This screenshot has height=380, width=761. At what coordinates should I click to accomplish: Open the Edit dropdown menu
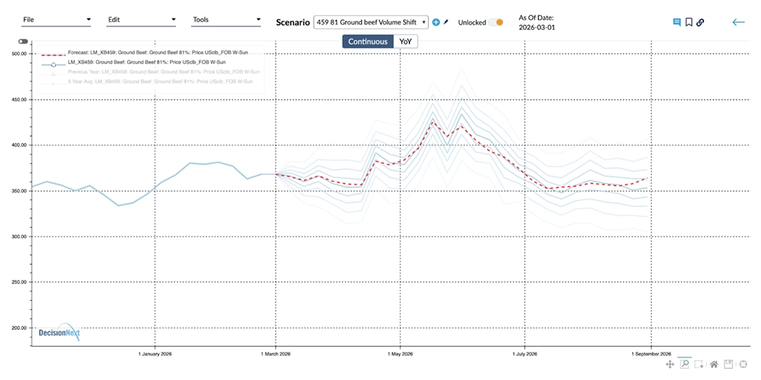click(x=141, y=20)
